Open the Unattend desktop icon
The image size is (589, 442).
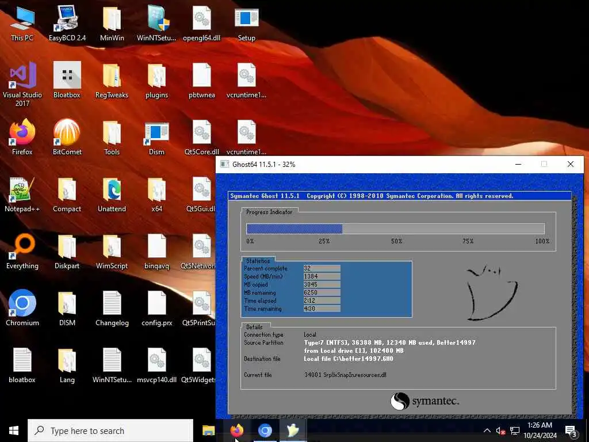tap(112, 195)
